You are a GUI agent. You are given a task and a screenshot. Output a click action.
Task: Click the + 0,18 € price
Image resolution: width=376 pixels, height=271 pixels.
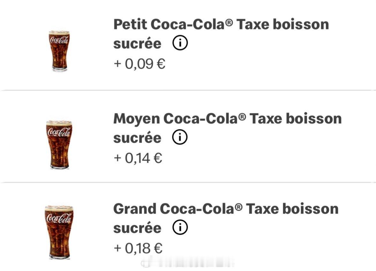click(x=138, y=248)
